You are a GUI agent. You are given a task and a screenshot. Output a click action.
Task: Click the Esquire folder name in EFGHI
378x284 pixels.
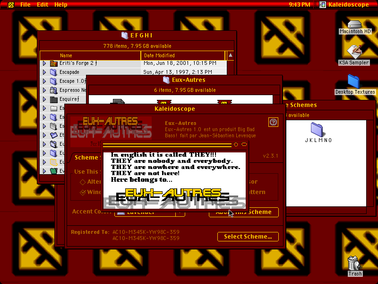(69, 99)
